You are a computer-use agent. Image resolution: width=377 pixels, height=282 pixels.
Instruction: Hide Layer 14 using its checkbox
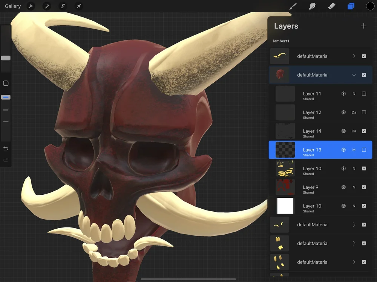[364, 131]
